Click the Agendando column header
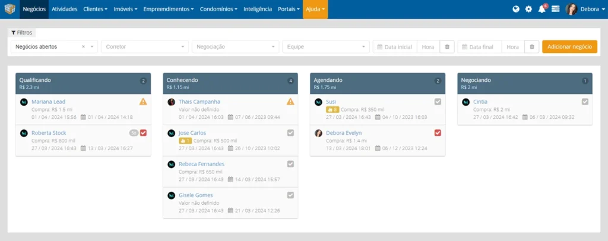The width and height of the screenshot is (608, 241). tap(378, 83)
